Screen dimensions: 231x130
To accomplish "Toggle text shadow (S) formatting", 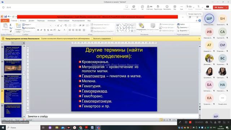I will 48,30.
